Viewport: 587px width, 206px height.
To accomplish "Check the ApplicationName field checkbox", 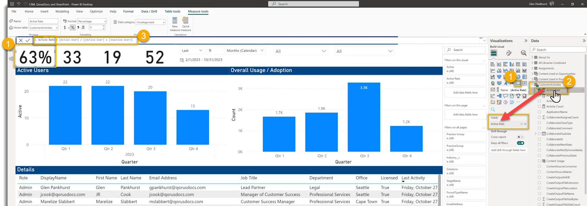I will point(539,112).
